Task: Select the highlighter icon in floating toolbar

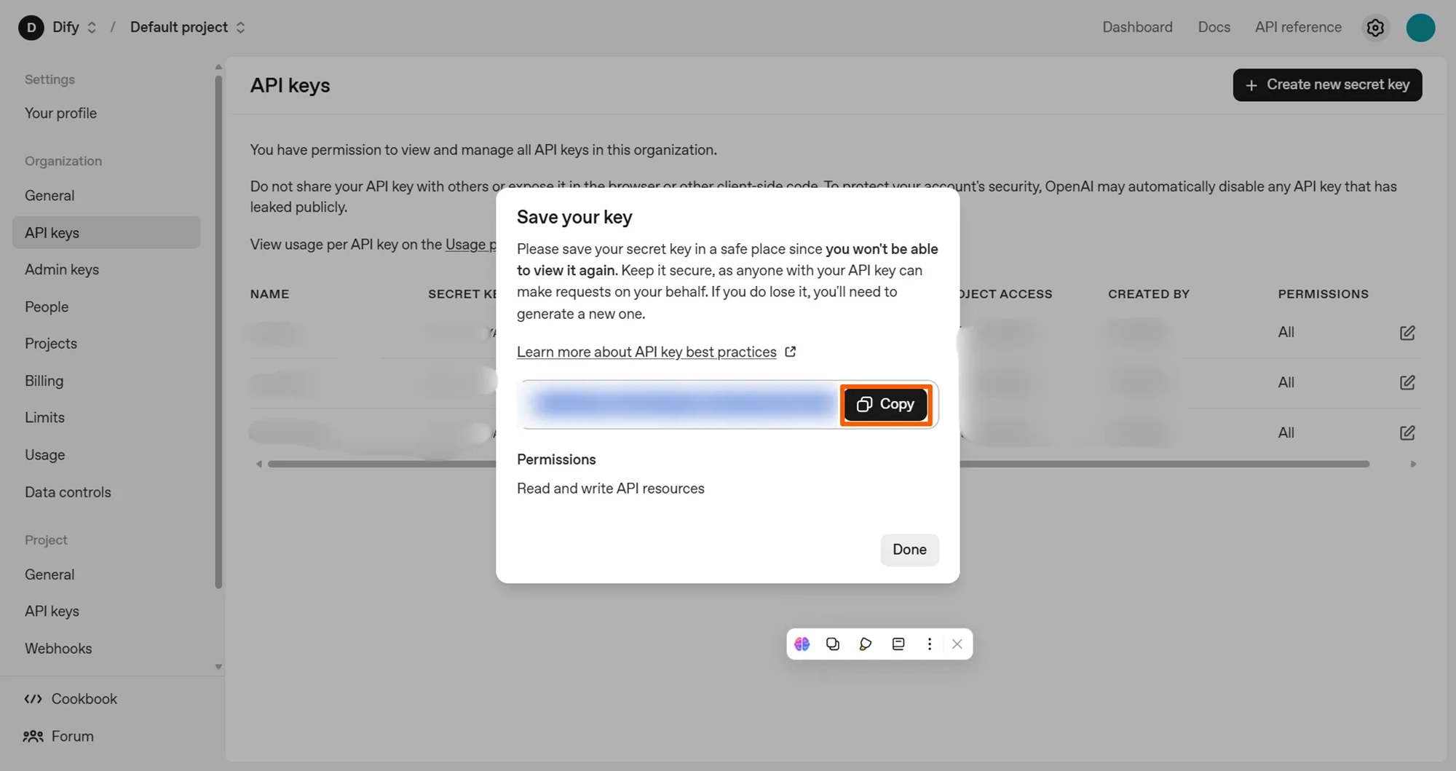Action: pos(865,644)
